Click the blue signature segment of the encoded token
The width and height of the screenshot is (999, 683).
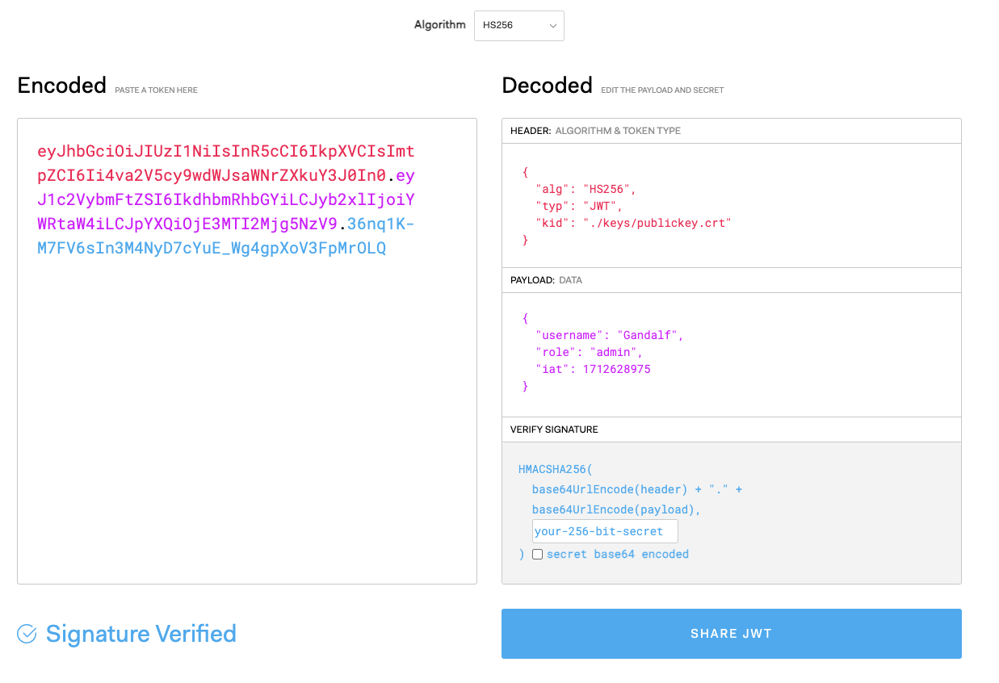[x=212, y=248]
